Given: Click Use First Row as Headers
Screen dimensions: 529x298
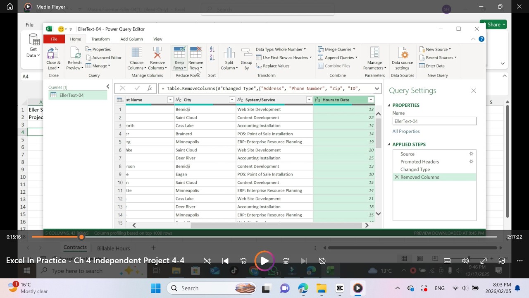Looking at the screenshot, I should click(x=284, y=58).
